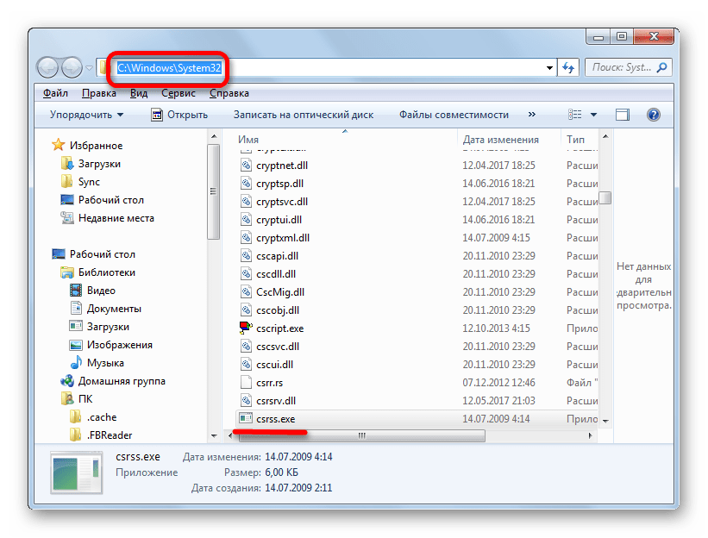Select the cryptsp.dll file icon

(246, 184)
